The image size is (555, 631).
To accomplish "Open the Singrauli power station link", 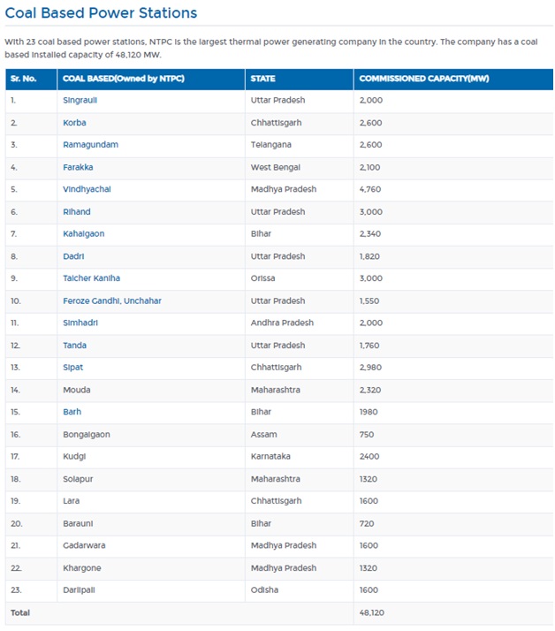I will 80,100.
